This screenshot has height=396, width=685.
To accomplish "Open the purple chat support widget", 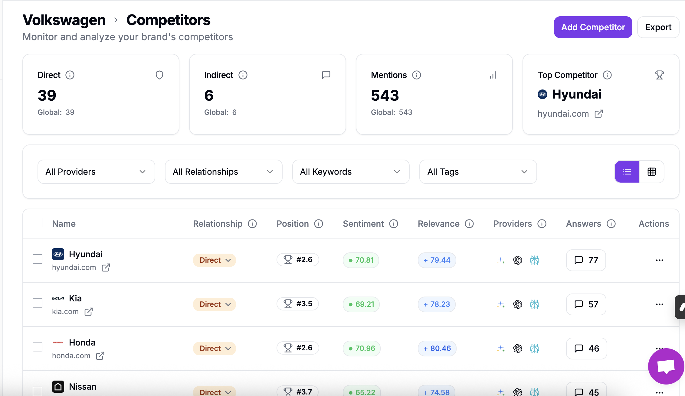I will pyautogui.click(x=666, y=366).
